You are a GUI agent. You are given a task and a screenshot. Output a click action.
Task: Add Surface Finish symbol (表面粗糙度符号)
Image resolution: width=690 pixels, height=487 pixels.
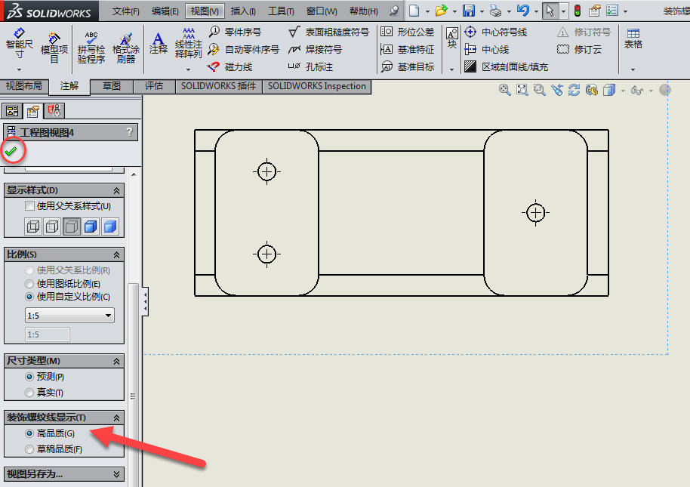tap(328, 32)
